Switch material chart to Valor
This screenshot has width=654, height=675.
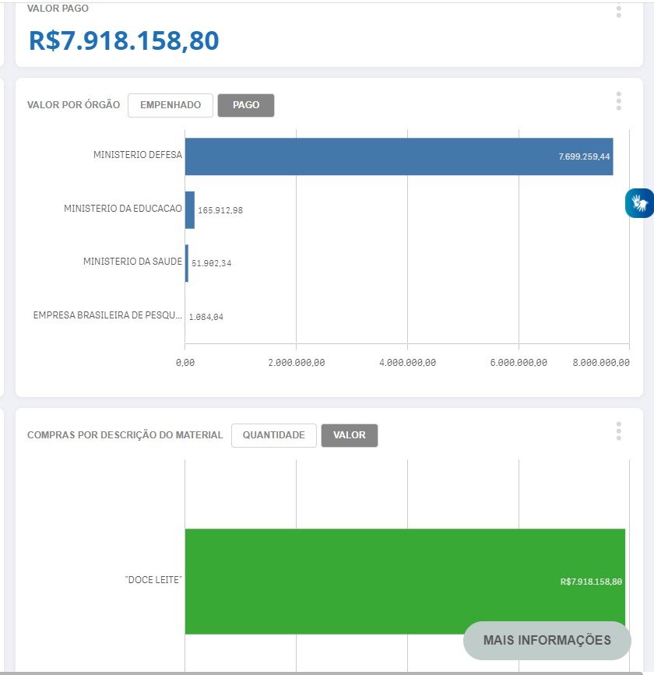pyautogui.click(x=349, y=435)
